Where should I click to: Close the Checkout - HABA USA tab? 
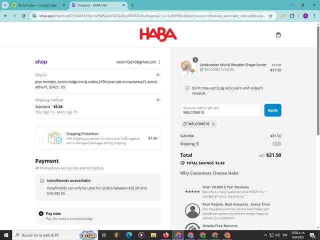[x=123, y=5]
